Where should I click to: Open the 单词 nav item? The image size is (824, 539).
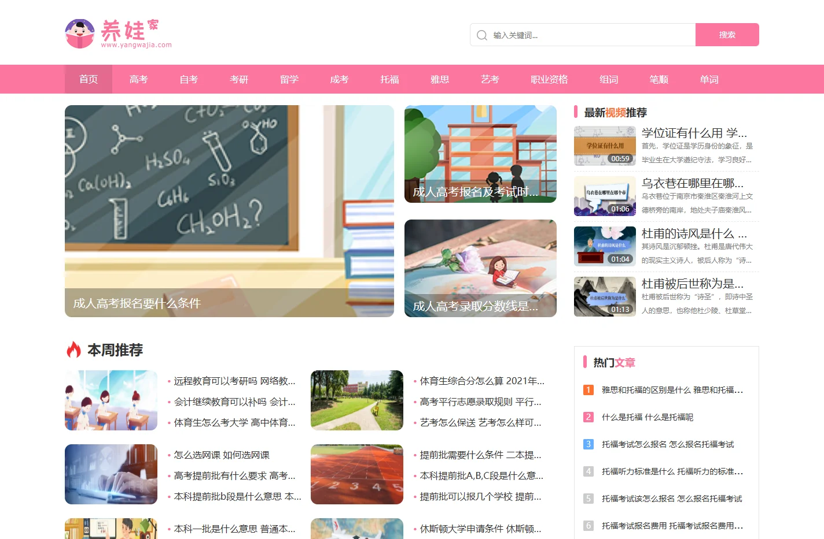click(709, 79)
